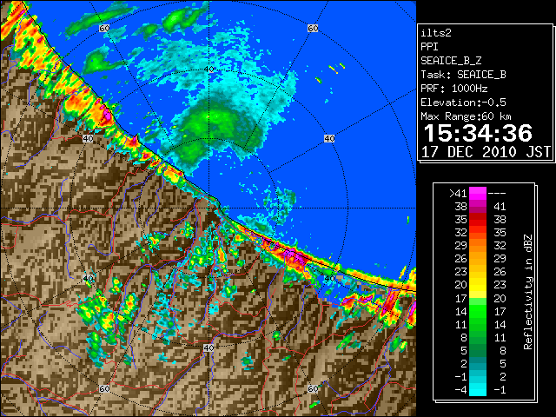Screen dimensions: 556x417
Task: Select the Elevation:-0.5 readout
Action: [x=463, y=103]
